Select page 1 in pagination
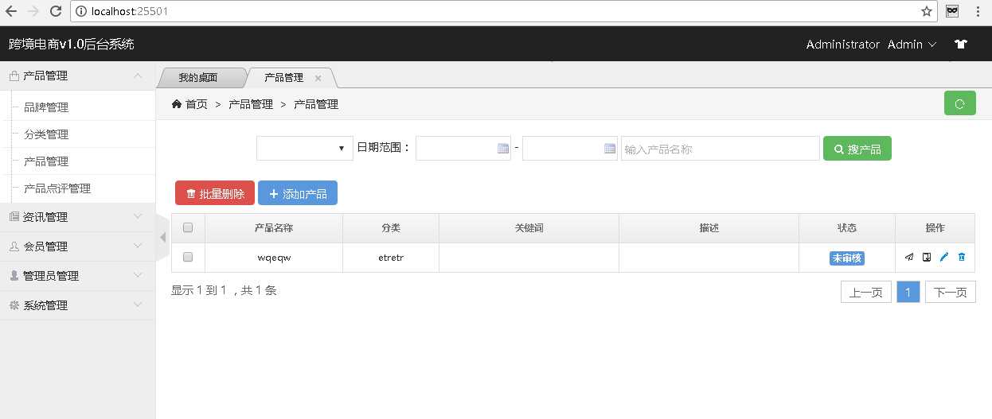The height and width of the screenshot is (419, 992). [908, 292]
